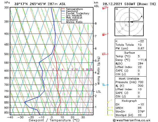
Task: Click the 850 hPa pressure axis label
Action: [7, 102]
